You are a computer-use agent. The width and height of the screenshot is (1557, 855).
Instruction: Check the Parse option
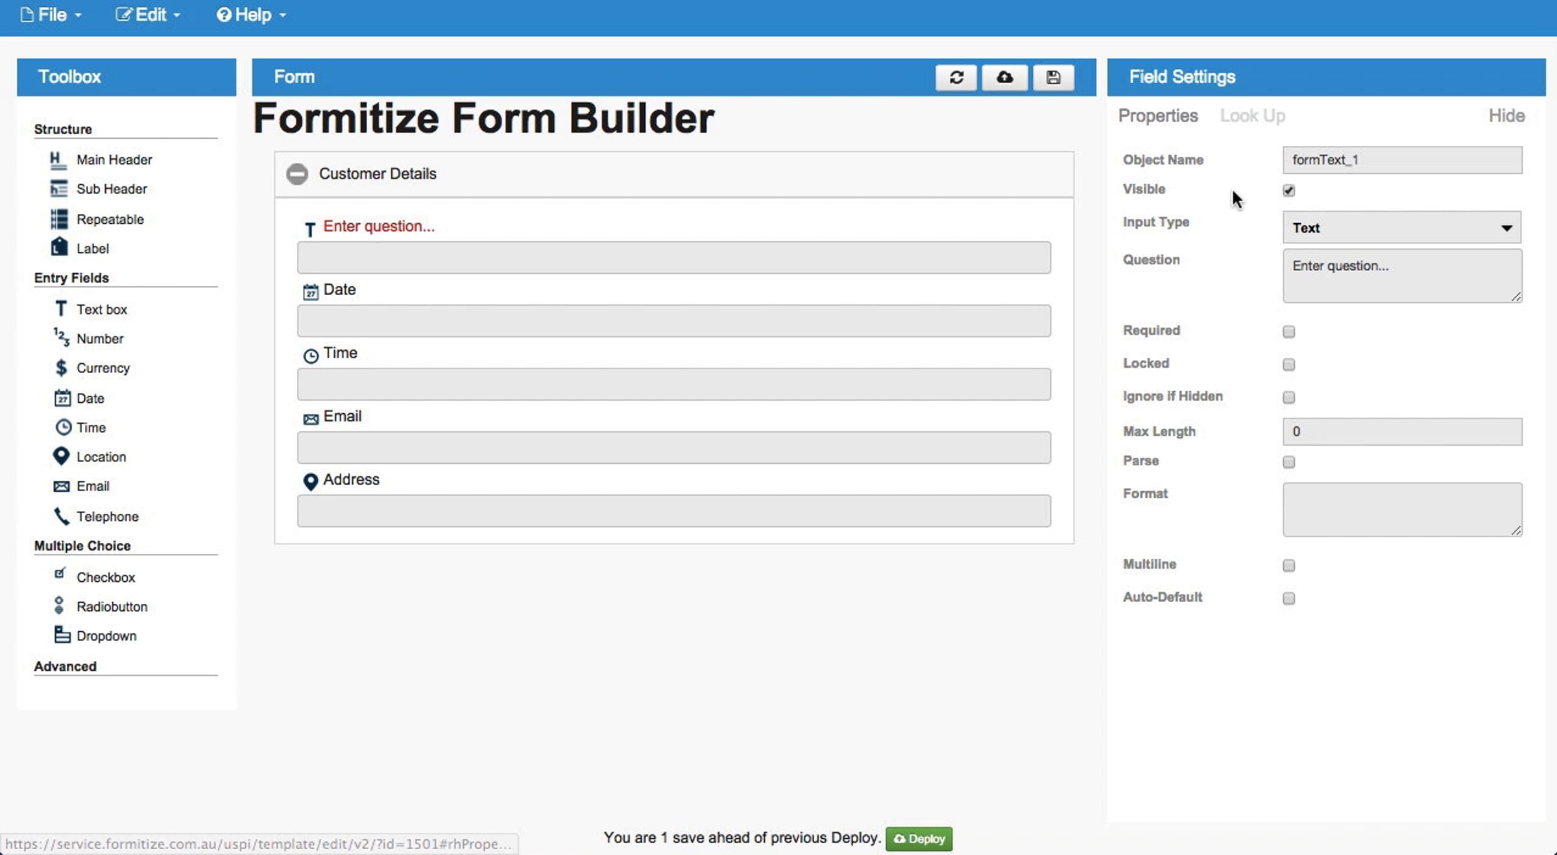tap(1289, 462)
